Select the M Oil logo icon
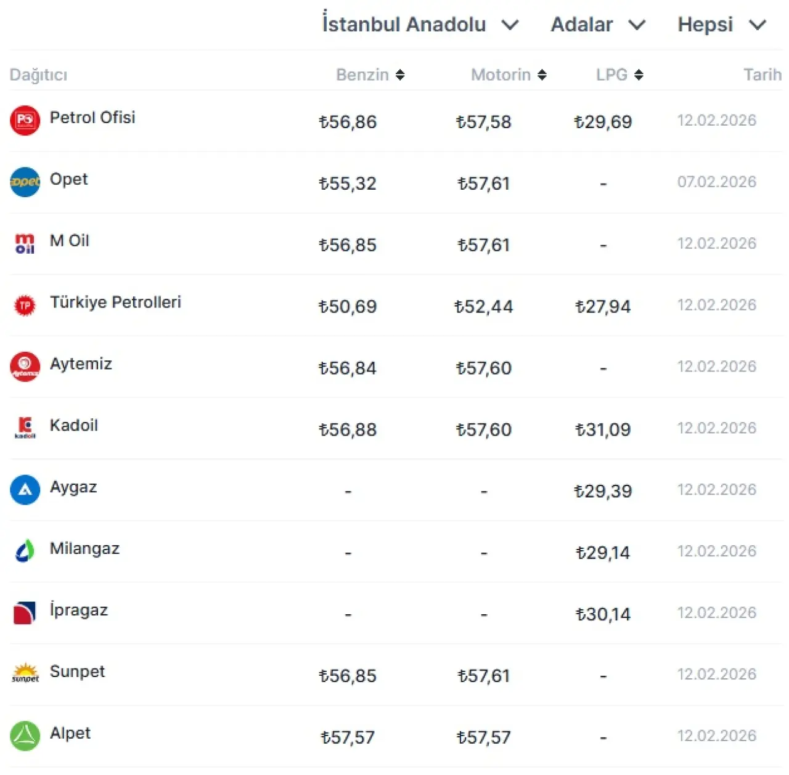Image resolution: width=789 pixels, height=775 pixels. pos(25,243)
